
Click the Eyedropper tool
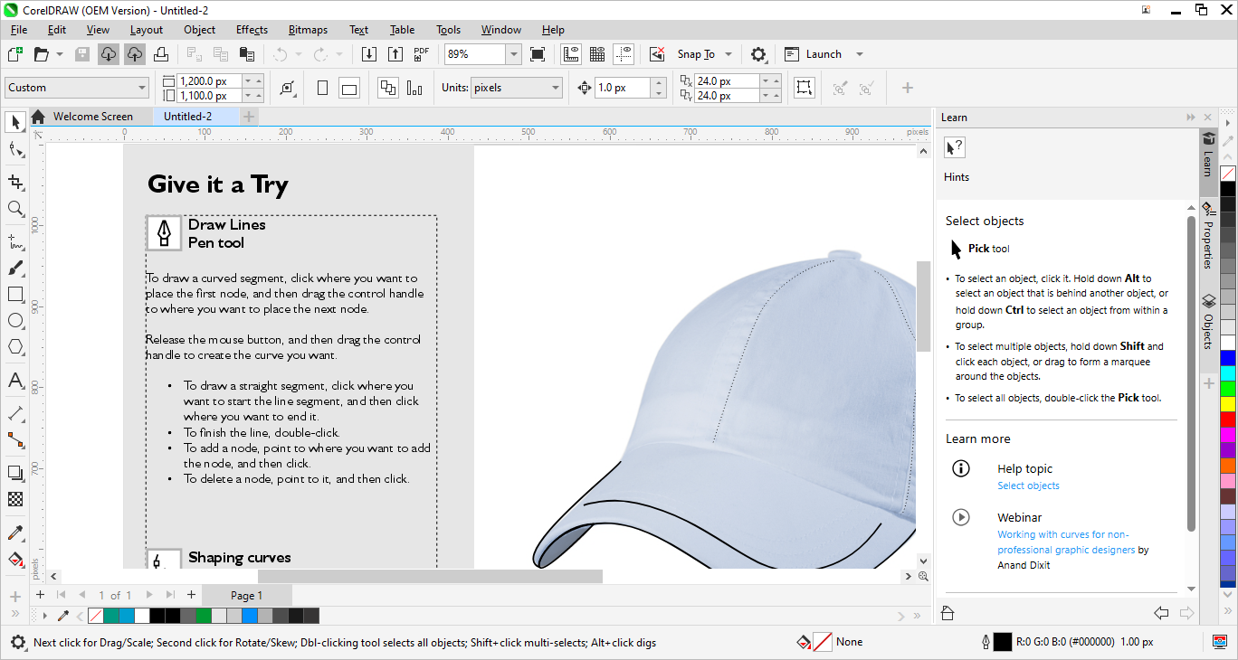(15, 533)
